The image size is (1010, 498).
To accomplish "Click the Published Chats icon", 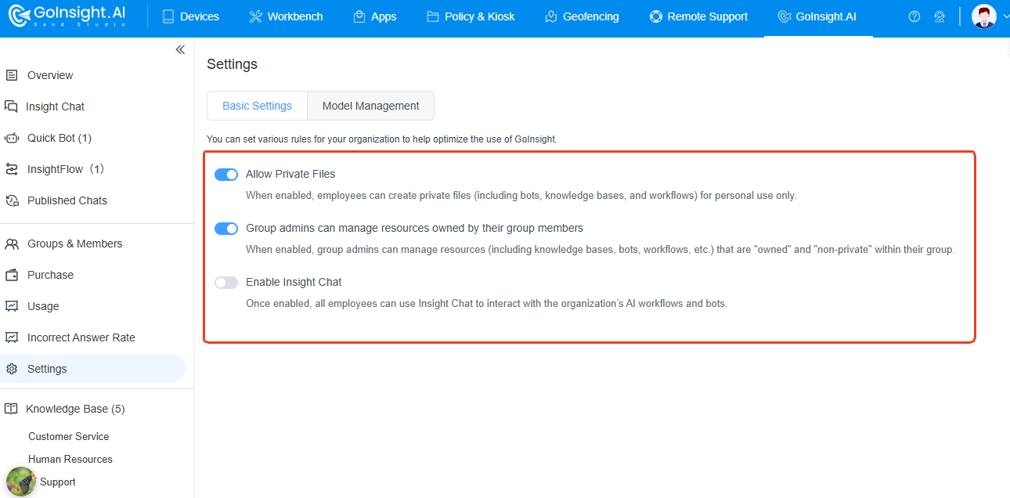I will (x=12, y=200).
